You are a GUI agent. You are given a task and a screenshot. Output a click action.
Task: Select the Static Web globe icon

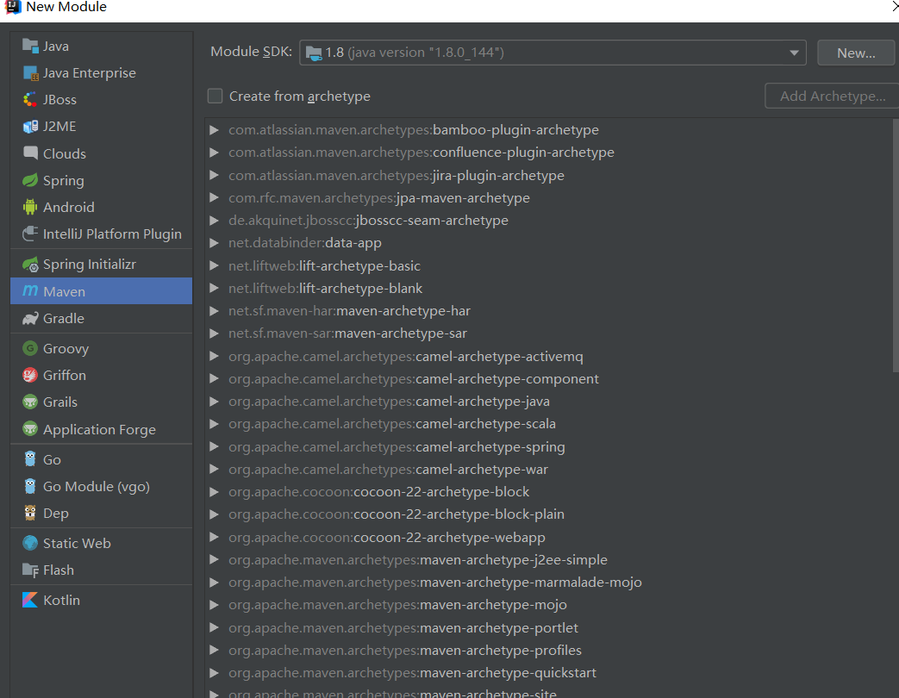[x=30, y=543]
